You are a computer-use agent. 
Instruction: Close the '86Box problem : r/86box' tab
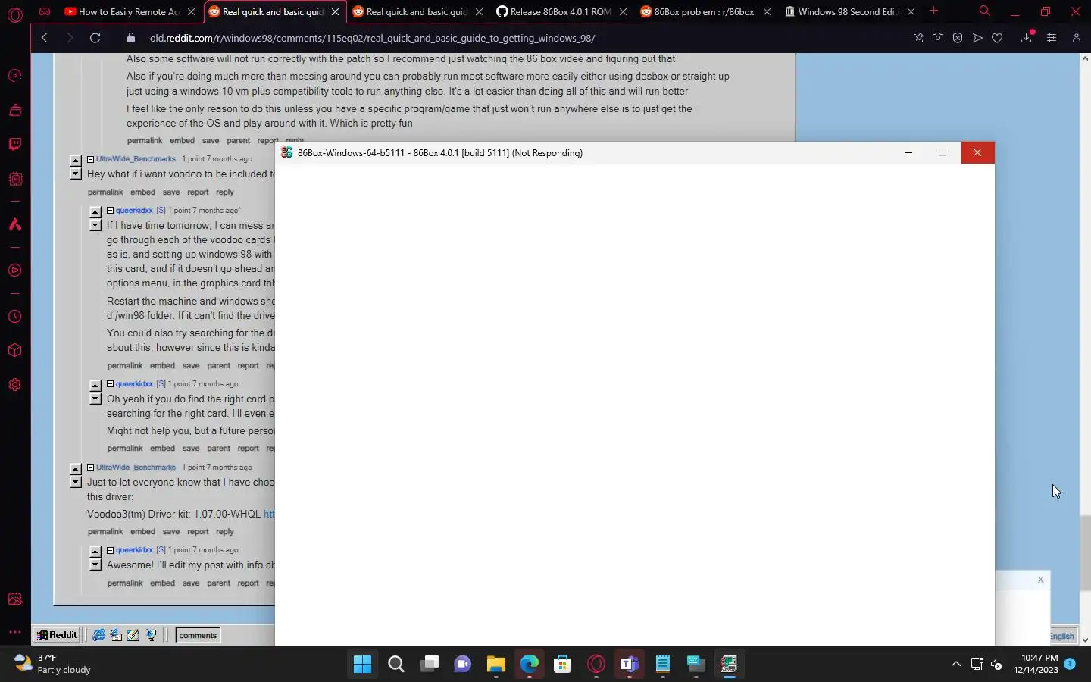pos(767,11)
